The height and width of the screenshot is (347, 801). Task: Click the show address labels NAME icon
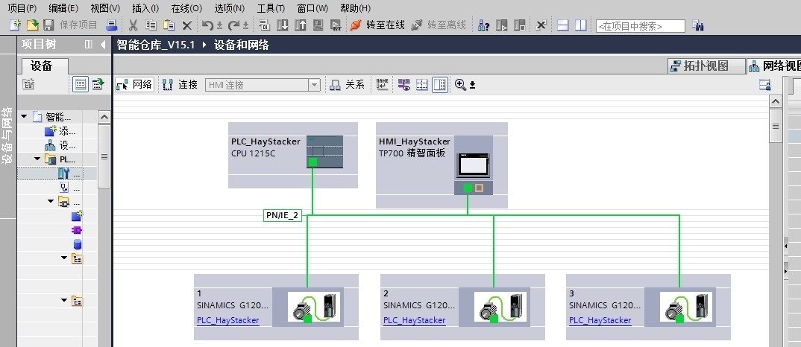382,85
